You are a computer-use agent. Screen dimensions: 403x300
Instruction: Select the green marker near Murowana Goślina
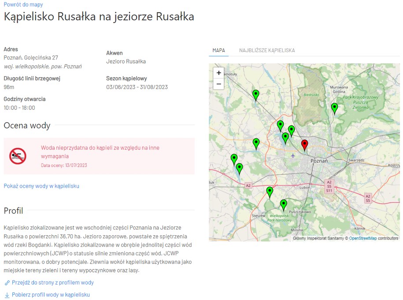[334, 107]
